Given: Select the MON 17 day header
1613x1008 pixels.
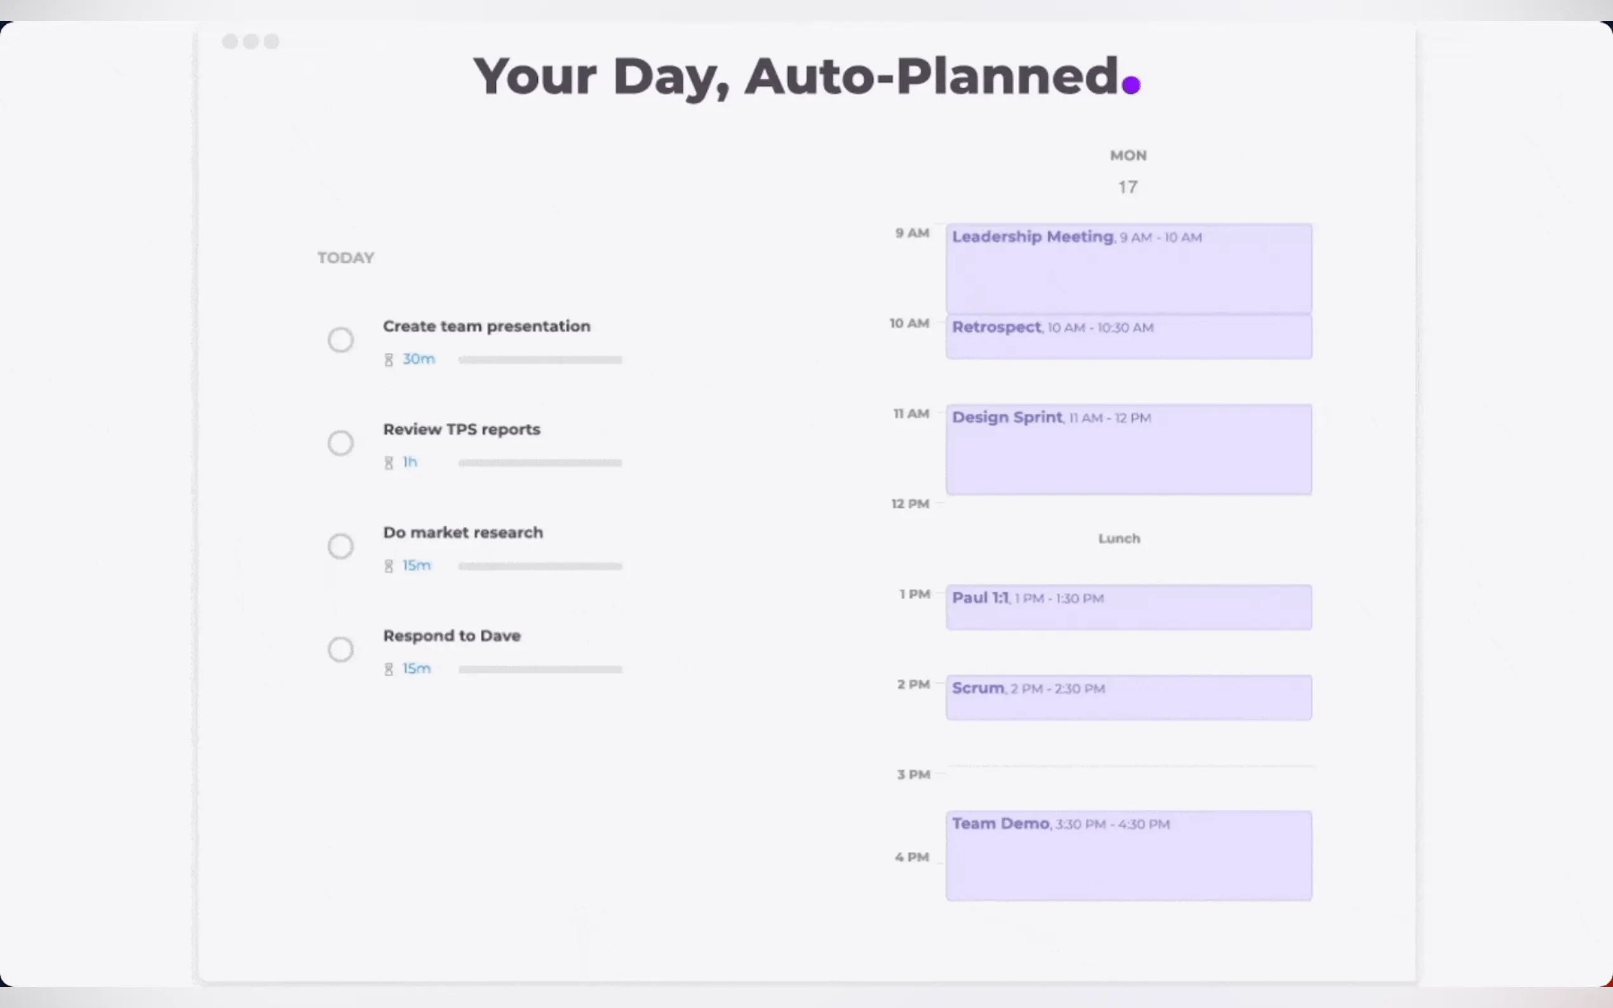Looking at the screenshot, I should coord(1128,172).
